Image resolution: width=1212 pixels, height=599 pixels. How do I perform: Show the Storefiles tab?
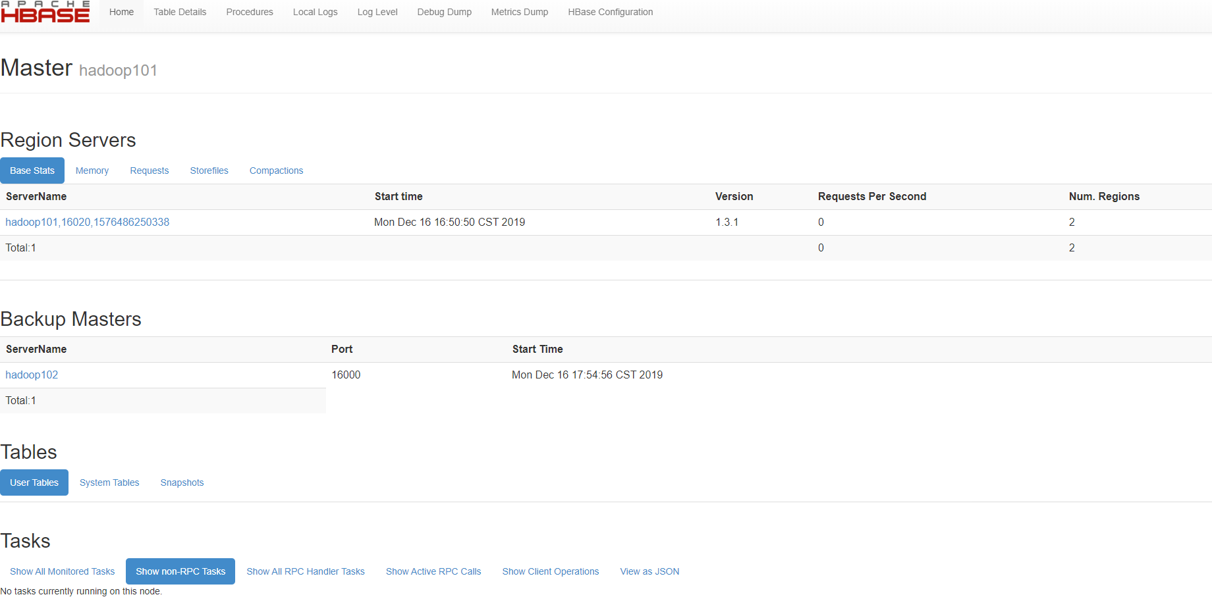(209, 170)
